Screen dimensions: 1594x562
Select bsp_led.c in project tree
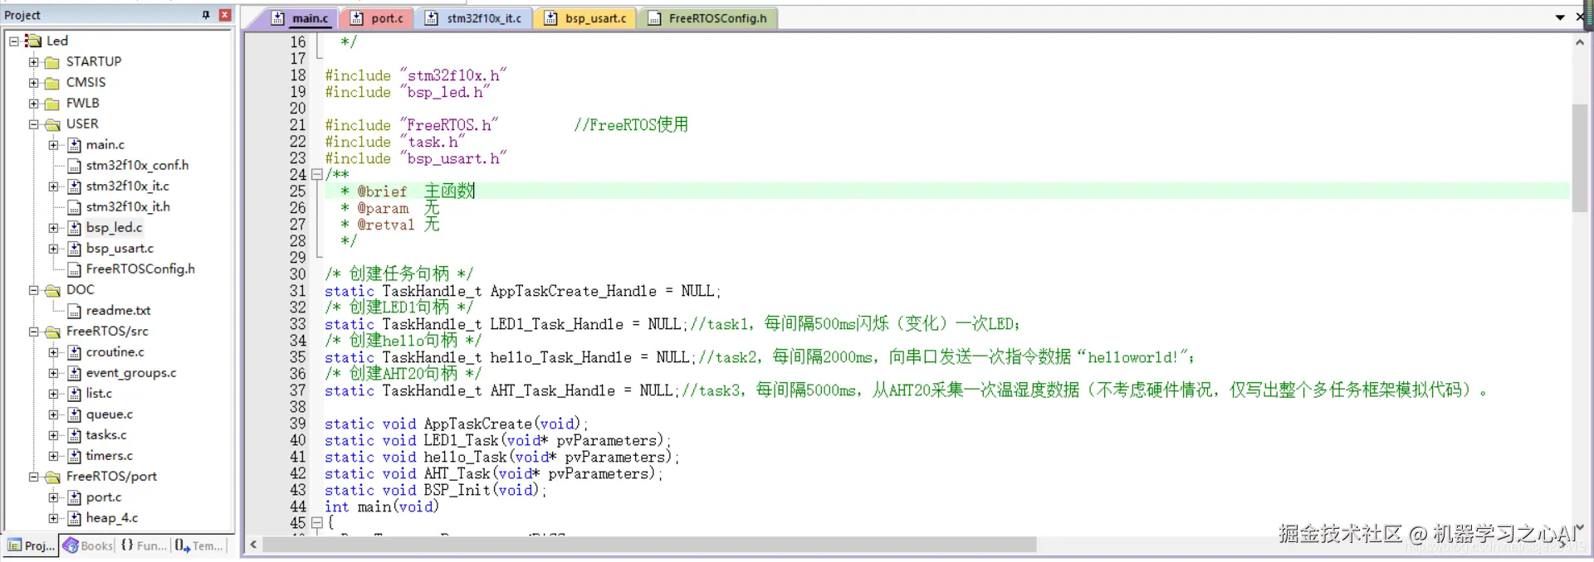click(x=114, y=227)
